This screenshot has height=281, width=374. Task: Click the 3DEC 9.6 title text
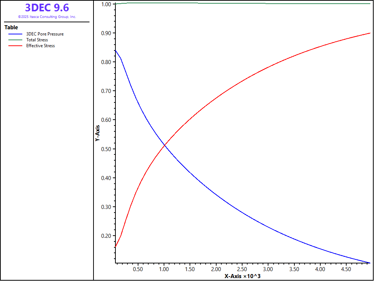[x=47, y=8]
